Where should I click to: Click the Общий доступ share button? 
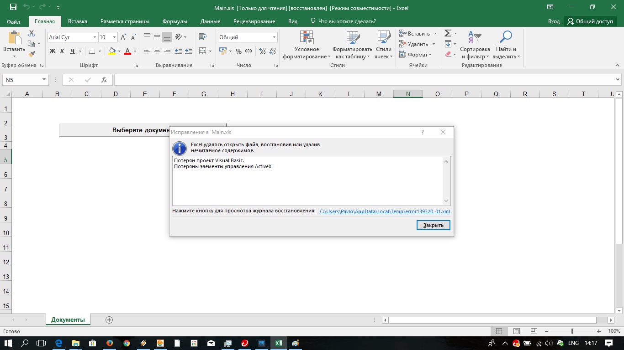[590, 21]
